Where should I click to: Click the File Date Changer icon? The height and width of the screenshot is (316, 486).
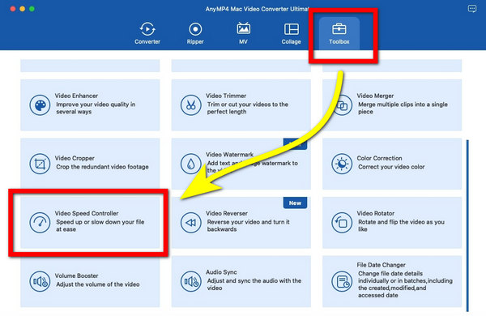pyautogui.click(x=342, y=281)
